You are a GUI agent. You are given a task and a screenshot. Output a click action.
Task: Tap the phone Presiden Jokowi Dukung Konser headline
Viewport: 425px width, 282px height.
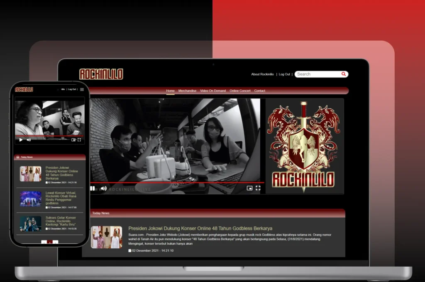coord(62,173)
